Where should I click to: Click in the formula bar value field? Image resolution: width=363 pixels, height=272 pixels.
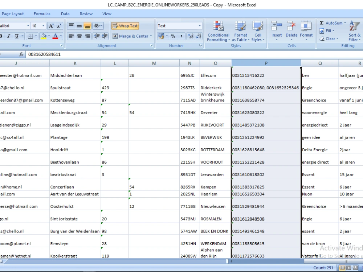pos(195,54)
